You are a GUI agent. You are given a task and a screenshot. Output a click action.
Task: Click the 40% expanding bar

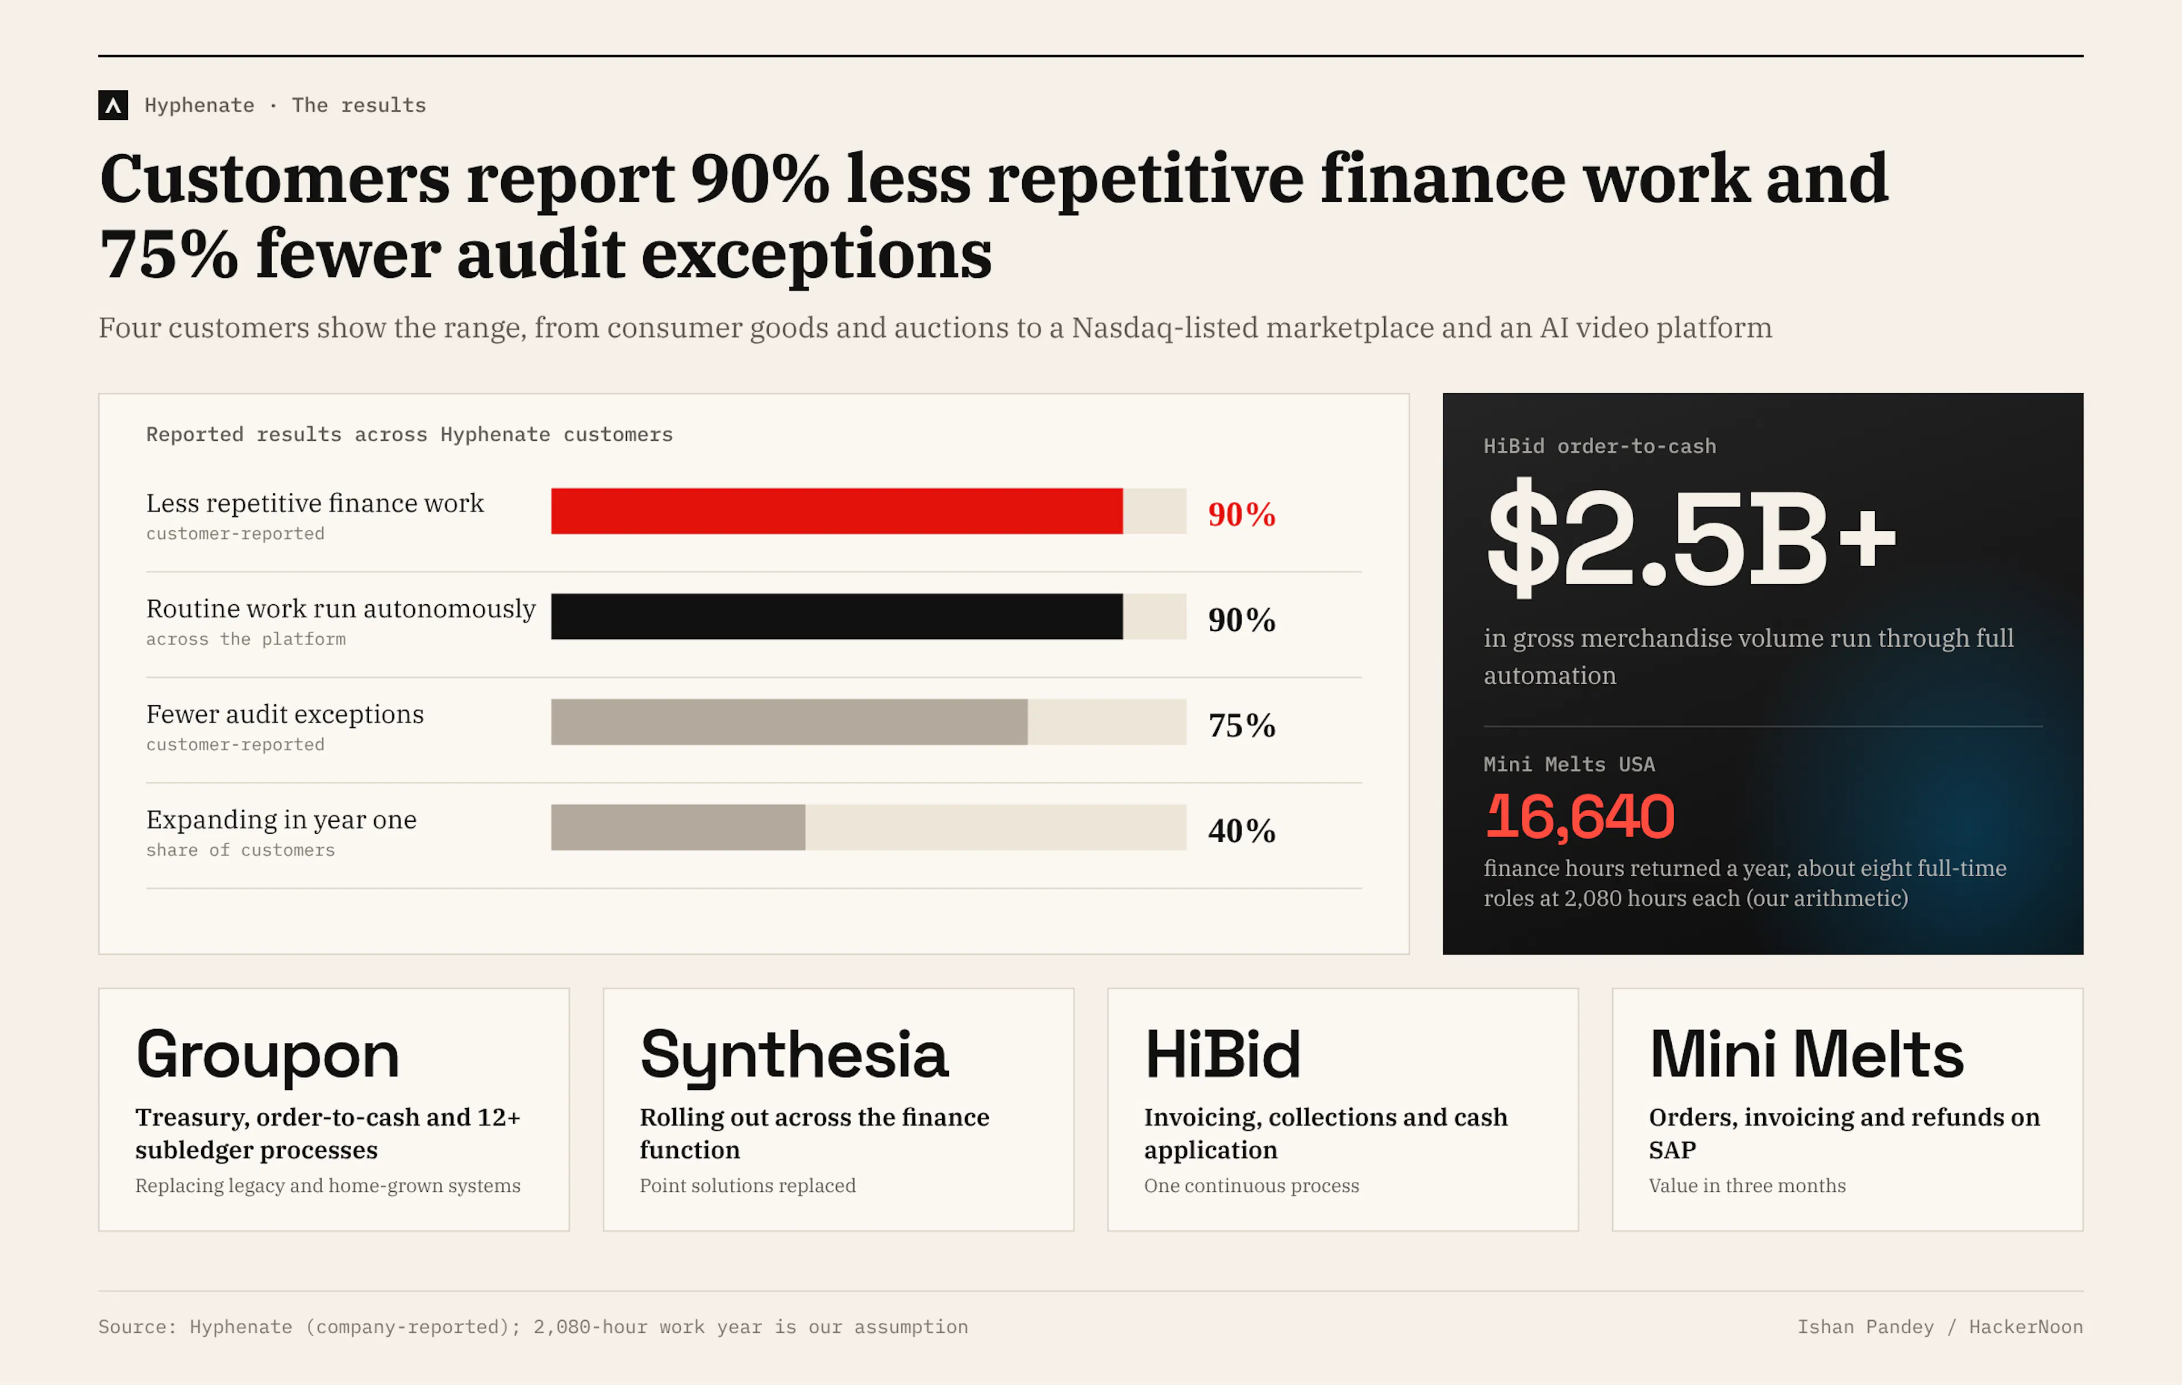click(x=678, y=827)
